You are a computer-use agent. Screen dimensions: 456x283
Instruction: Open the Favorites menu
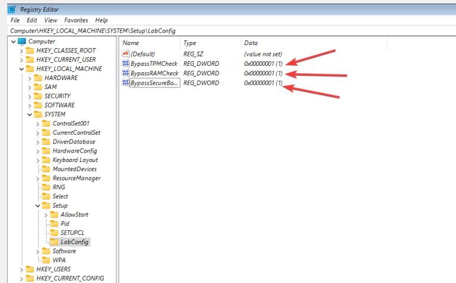tap(76, 20)
